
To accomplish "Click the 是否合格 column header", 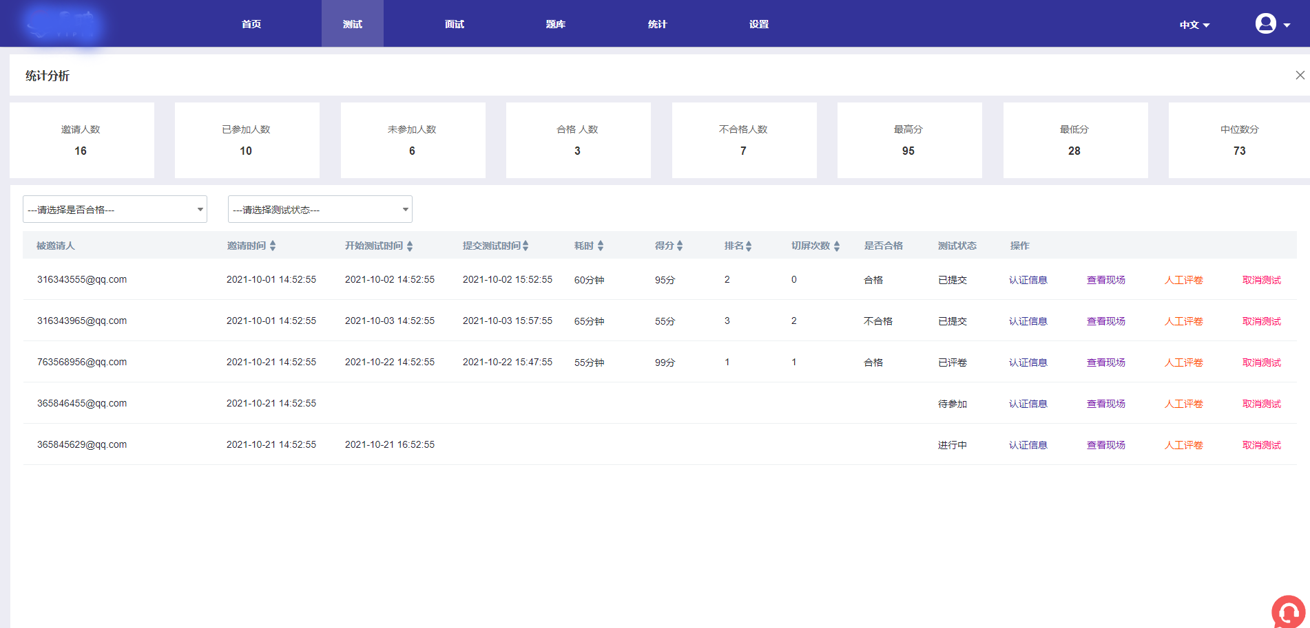I will pyautogui.click(x=884, y=246).
